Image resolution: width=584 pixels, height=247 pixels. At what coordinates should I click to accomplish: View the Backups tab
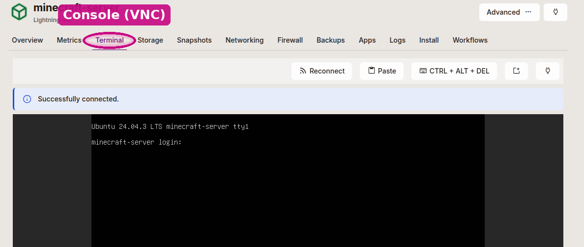[x=331, y=40]
